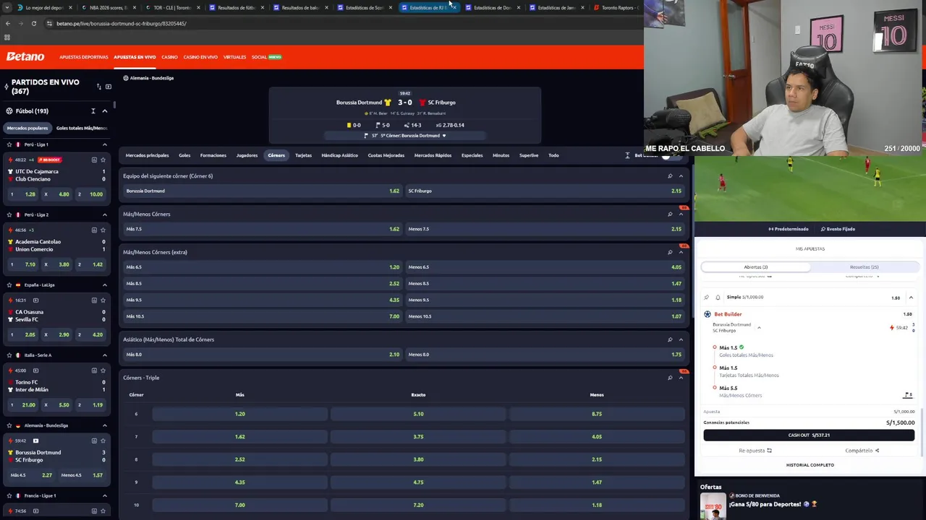Open stats icon for UTC De Cajamarca match
The image size is (926, 520).
click(x=94, y=160)
